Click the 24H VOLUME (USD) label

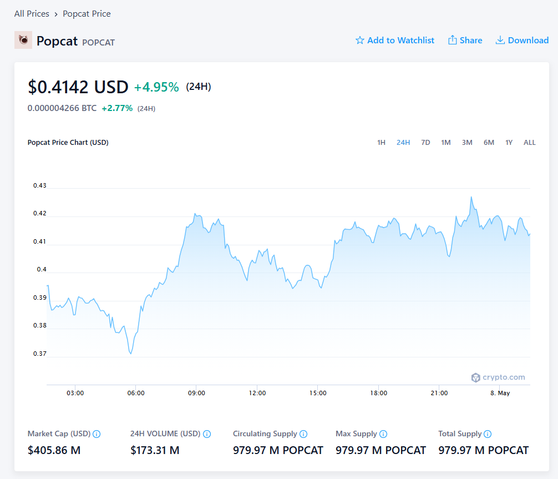(165, 434)
